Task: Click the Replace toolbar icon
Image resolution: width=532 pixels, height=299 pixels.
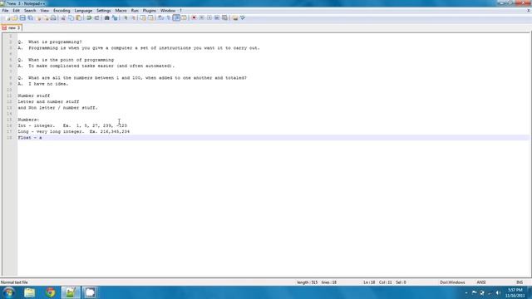Action: (x=115, y=17)
